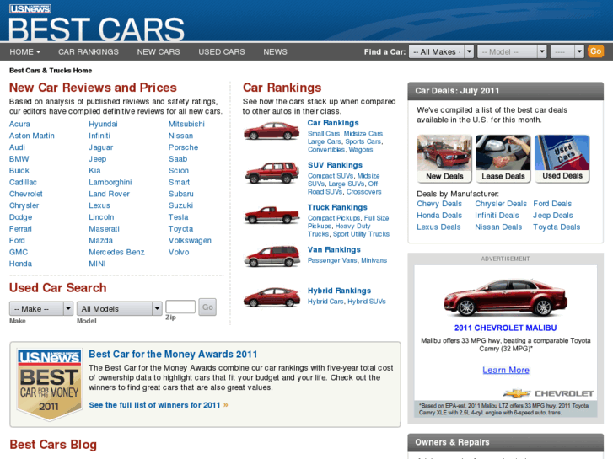Open the Land Rover link
Viewport: 613px width, 459px height.
coord(109,195)
